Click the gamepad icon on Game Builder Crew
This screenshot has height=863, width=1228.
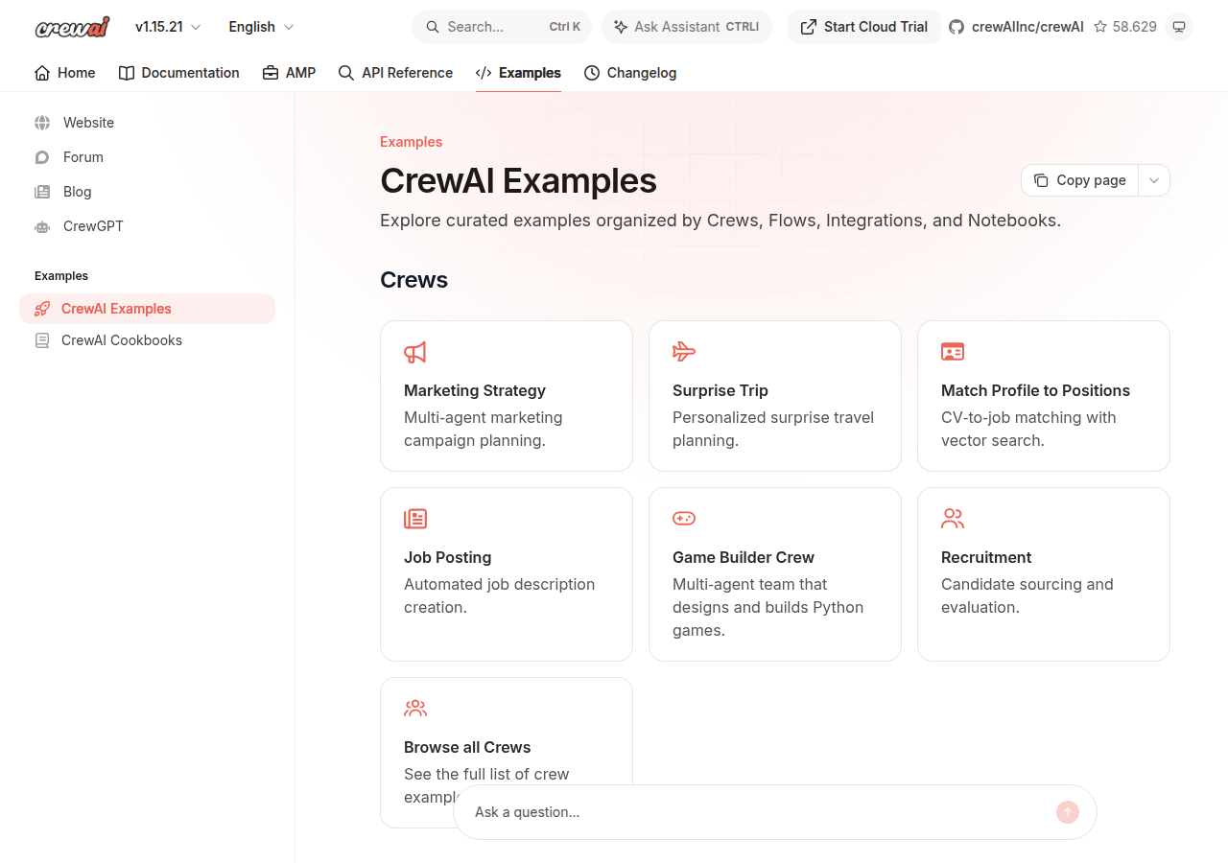(x=684, y=519)
